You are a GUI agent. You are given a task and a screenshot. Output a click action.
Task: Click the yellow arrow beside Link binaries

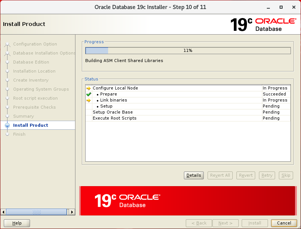(89, 100)
